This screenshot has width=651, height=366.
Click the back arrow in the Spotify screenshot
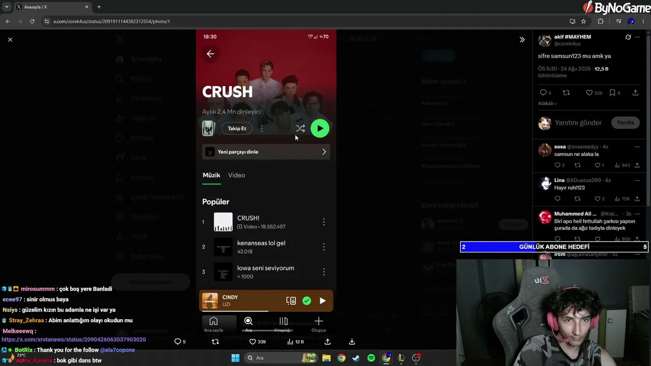point(211,53)
